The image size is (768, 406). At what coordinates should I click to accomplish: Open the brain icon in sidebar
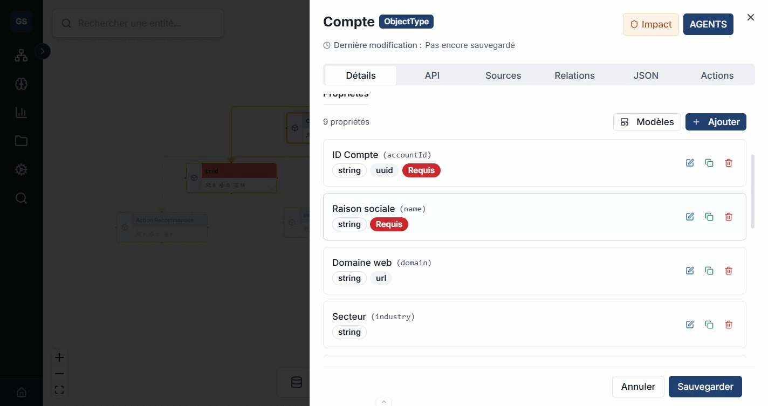pyautogui.click(x=21, y=84)
